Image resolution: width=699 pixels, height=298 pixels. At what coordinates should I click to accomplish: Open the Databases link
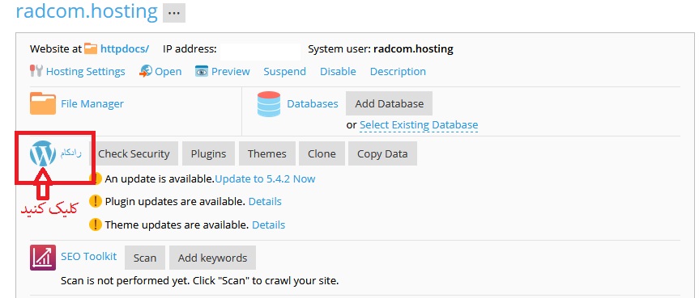coord(313,103)
